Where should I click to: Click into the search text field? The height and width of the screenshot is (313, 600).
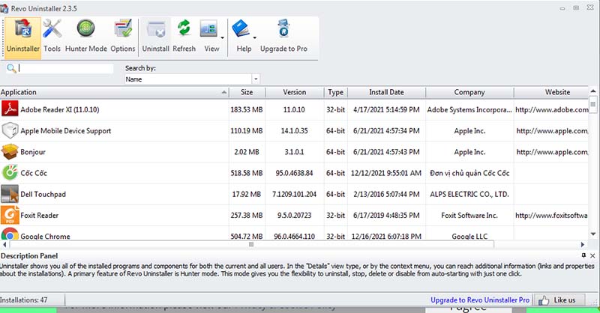pyautogui.click(x=66, y=68)
